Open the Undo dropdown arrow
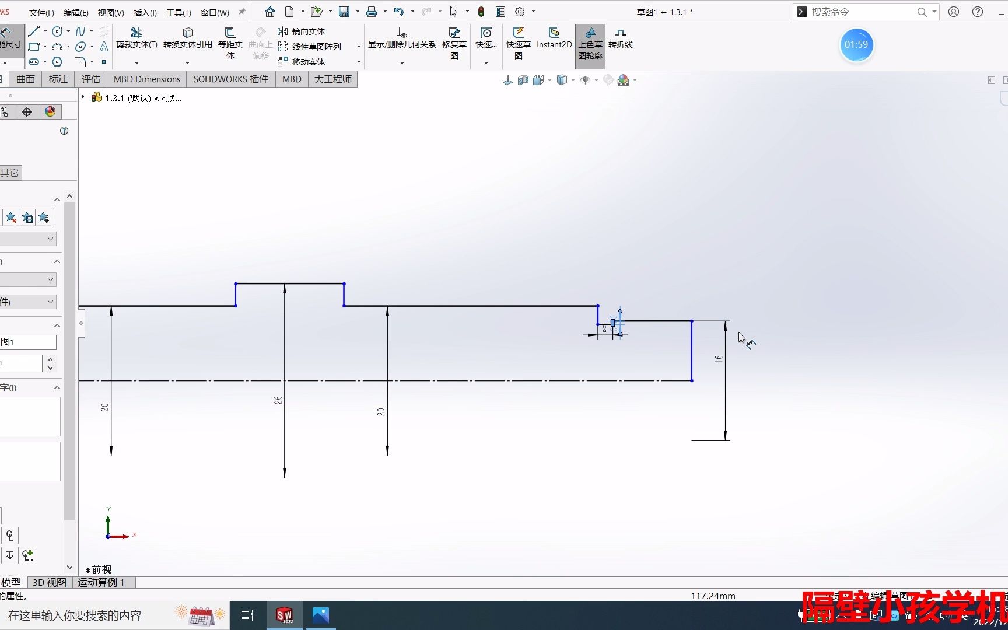The height and width of the screenshot is (630, 1008). coord(412,12)
